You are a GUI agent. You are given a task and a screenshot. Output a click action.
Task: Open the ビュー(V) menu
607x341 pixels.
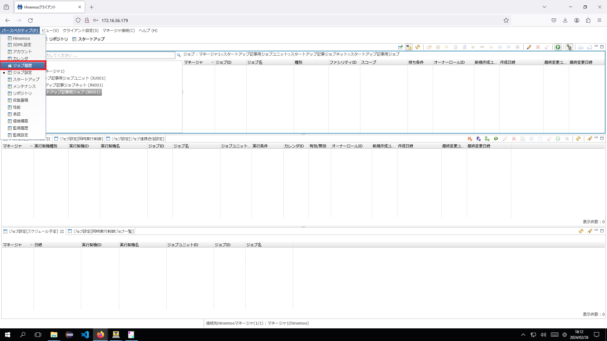click(50, 31)
